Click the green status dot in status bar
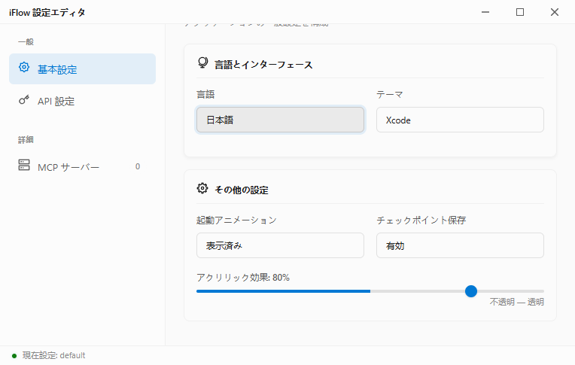Image resolution: width=575 pixels, height=365 pixels. tap(14, 355)
